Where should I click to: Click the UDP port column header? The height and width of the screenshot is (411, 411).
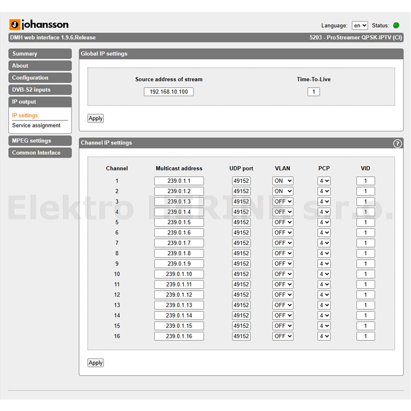click(241, 169)
